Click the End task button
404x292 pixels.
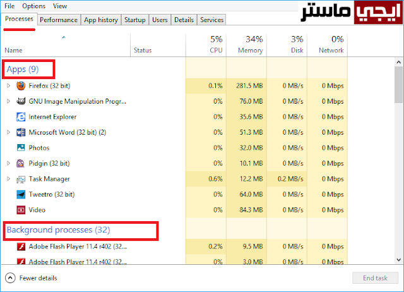pyautogui.click(x=375, y=278)
